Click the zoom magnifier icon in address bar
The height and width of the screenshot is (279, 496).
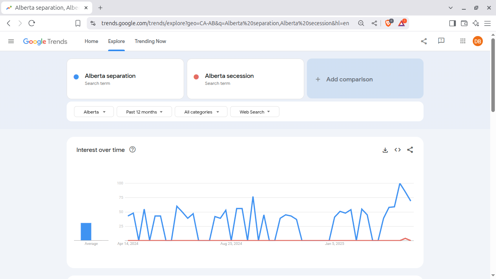[x=361, y=23]
